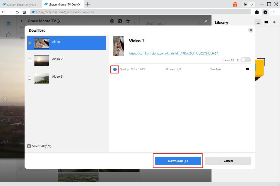Open the three-dot browser menu
Screen dimensions: 280x186
point(273,12)
